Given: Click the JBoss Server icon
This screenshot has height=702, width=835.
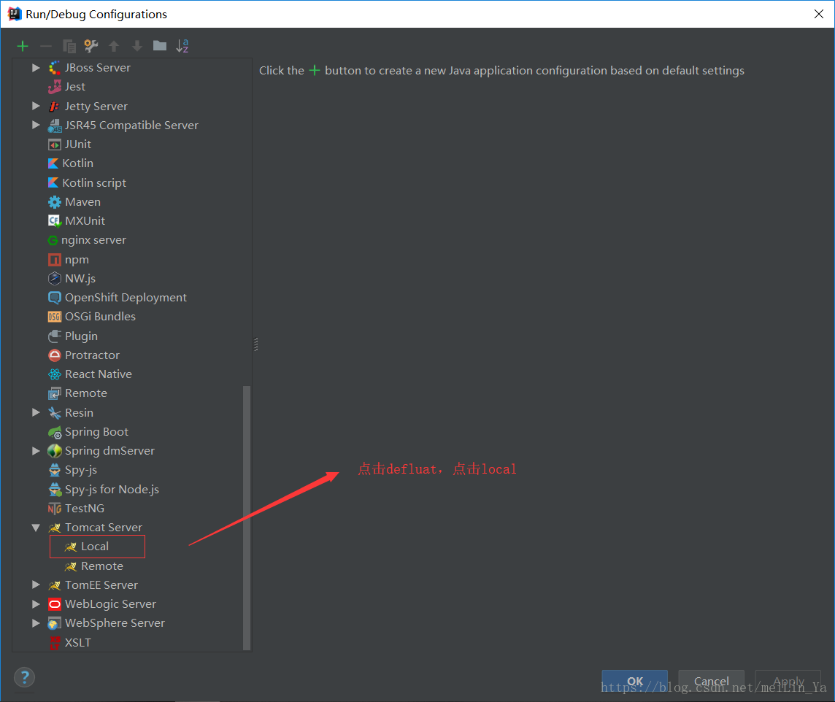Looking at the screenshot, I should click(x=54, y=68).
